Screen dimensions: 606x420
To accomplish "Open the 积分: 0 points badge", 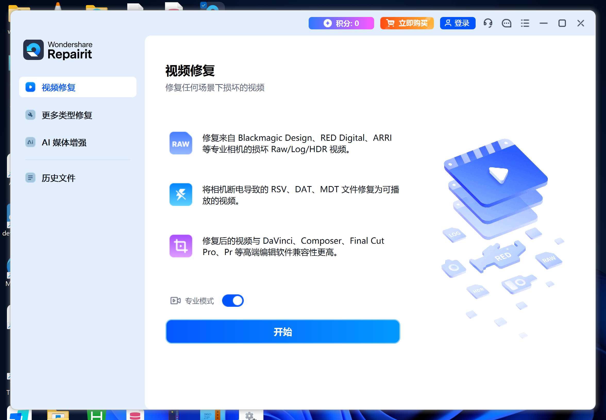I will coord(341,23).
